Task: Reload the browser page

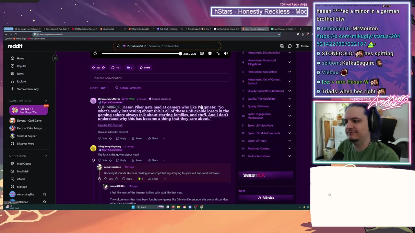Action: pyautogui.click(x=15, y=34)
